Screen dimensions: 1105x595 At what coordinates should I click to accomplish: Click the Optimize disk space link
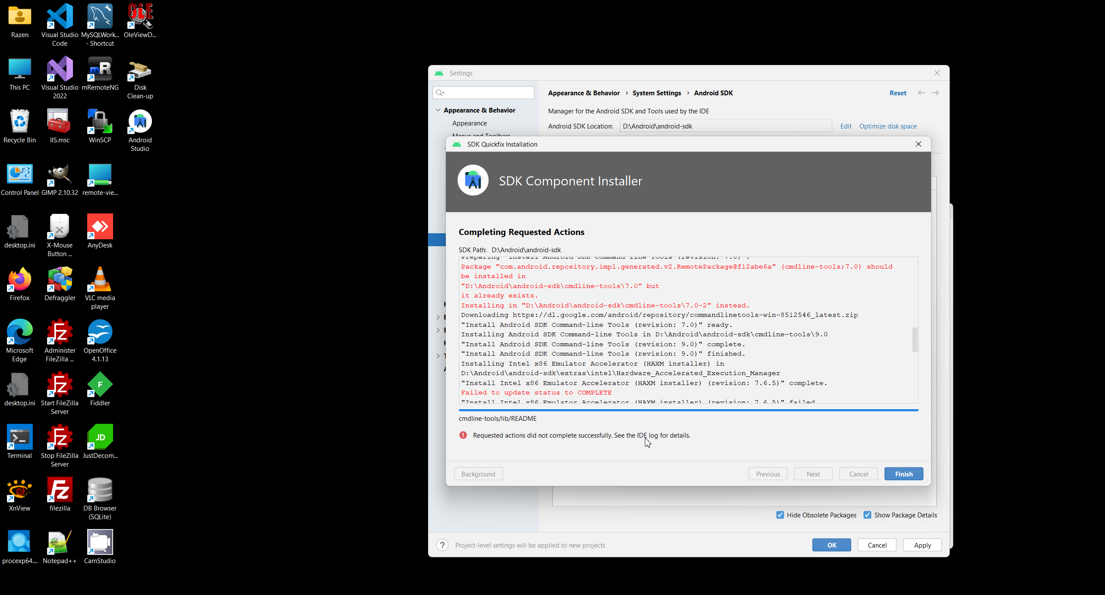887,126
